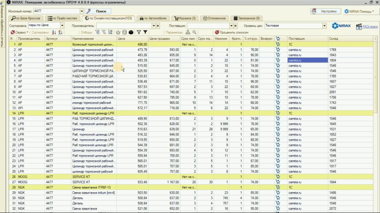Click the outlined funnel filter icon
The width and height of the screenshot is (380, 213).
click(139, 32)
